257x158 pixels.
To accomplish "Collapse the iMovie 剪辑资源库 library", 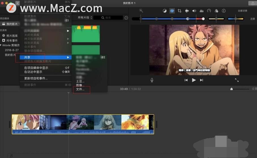I will [x=1, y=45].
